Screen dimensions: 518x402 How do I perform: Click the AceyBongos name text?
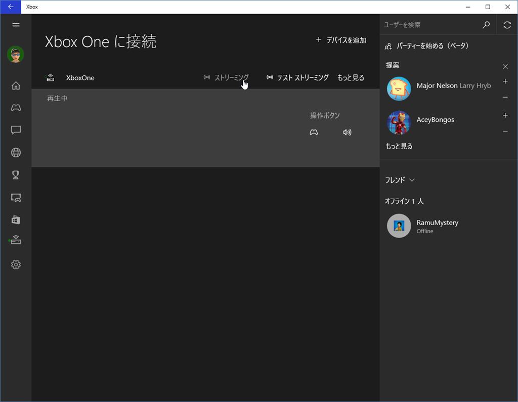(435, 120)
